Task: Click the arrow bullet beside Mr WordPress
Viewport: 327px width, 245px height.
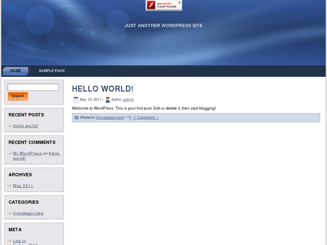Action: click(9, 153)
